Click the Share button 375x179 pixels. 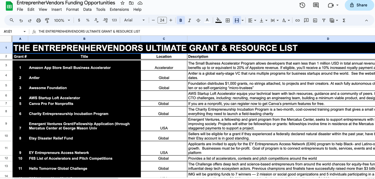(x=360, y=5)
